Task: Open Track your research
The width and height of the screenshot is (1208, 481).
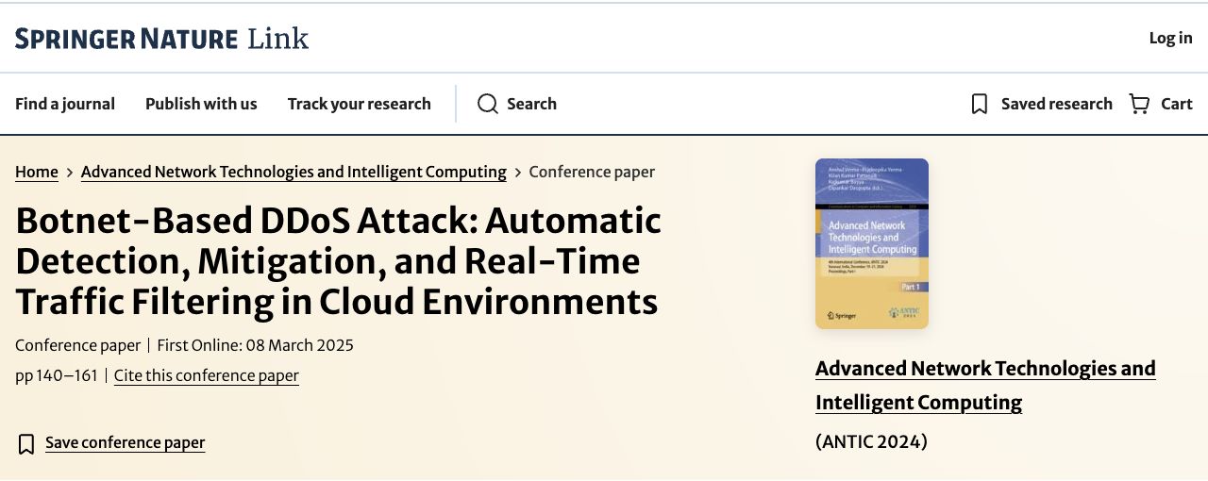Action: coord(360,104)
